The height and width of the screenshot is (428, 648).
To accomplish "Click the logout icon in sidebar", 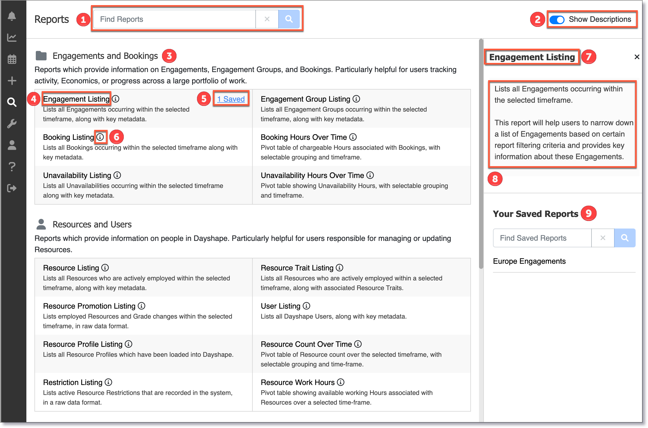I will (x=12, y=188).
